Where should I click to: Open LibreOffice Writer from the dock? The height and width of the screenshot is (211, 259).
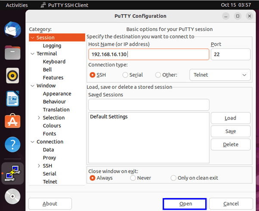12,99
